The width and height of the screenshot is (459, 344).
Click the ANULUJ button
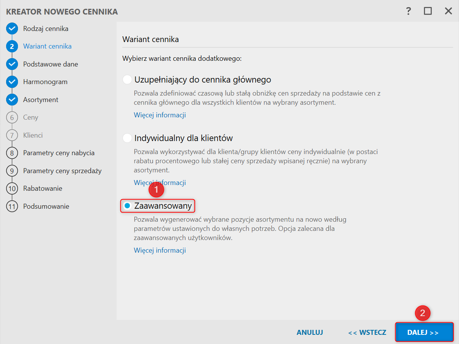[310, 333]
